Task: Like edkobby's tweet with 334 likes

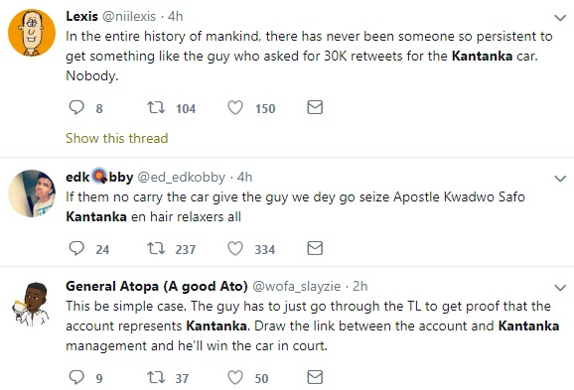Action: [x=235, y=248]
